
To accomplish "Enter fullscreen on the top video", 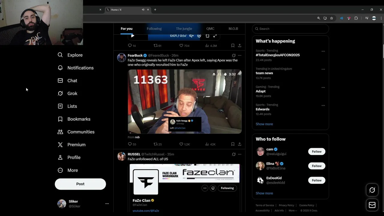I will 215,36.
